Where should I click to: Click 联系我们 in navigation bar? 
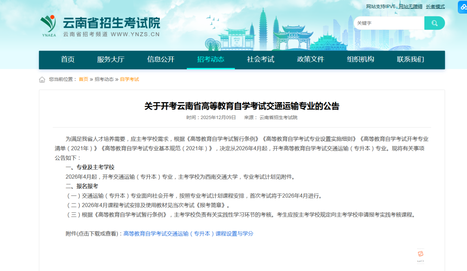(410, 59)
